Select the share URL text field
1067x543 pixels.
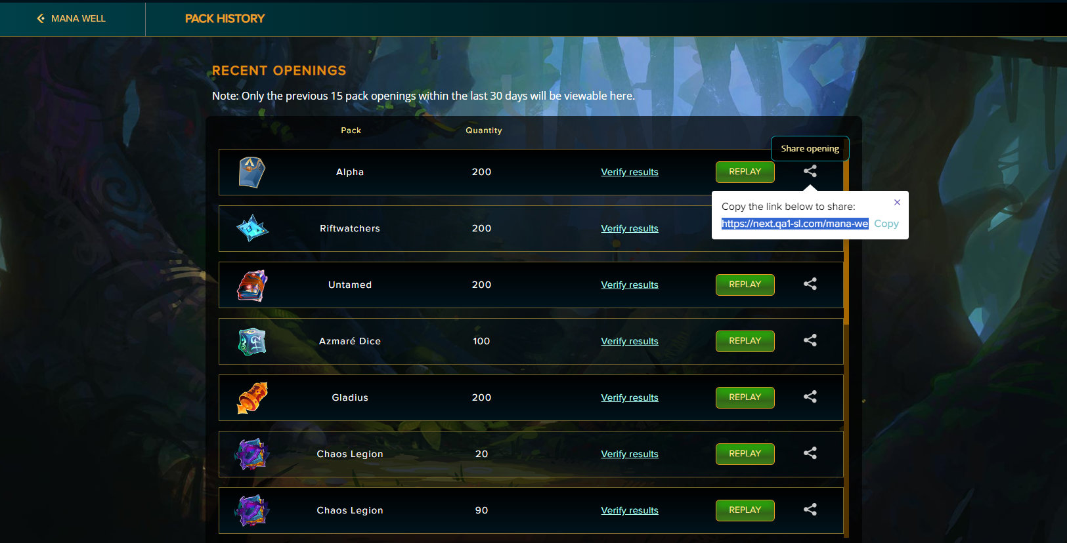coord(795,224)
